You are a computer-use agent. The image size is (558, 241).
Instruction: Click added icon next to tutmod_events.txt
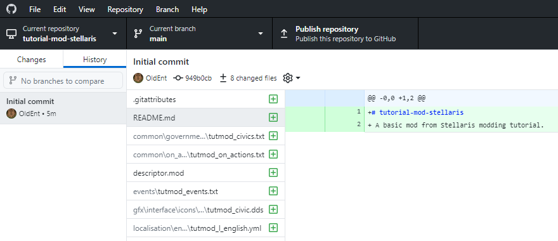[273, 191]
